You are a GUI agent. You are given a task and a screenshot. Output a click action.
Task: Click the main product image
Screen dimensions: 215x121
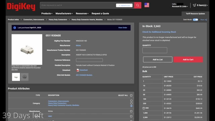point(27,49)
